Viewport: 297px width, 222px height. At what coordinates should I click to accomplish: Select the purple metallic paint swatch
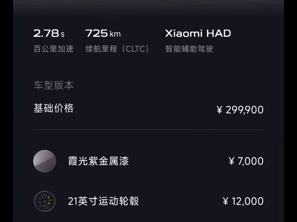[x=45, y=161]
